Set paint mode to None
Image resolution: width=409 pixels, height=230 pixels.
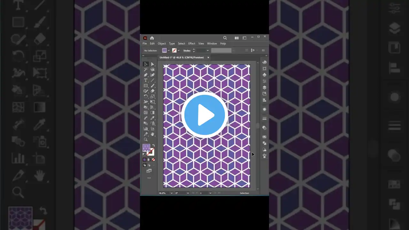tap(153, 160)
